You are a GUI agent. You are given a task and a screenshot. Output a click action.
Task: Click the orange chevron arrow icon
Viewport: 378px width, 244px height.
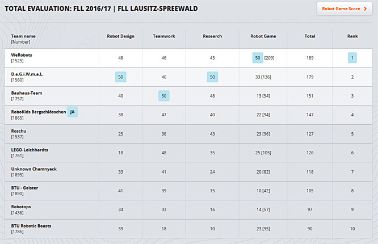(x=365, y=9)
